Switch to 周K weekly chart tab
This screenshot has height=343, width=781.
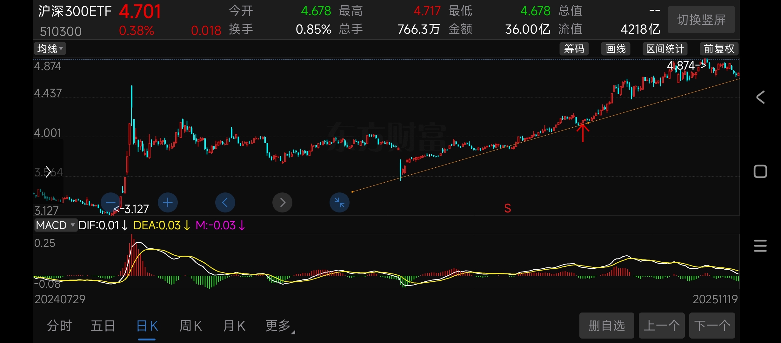[x=190, y=326]
